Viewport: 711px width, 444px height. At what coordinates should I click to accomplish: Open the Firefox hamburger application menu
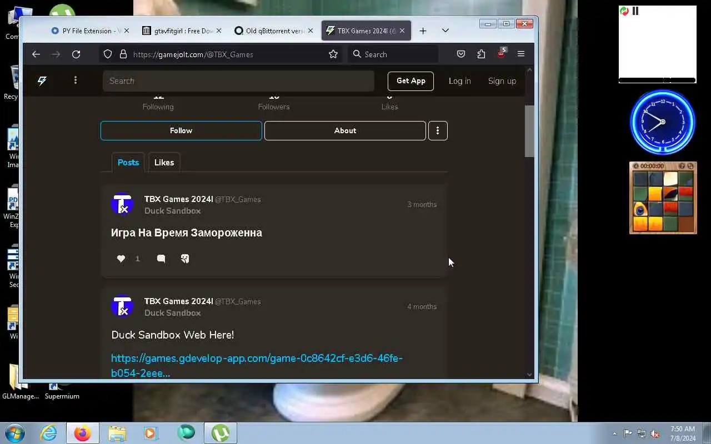pos(521,54)
